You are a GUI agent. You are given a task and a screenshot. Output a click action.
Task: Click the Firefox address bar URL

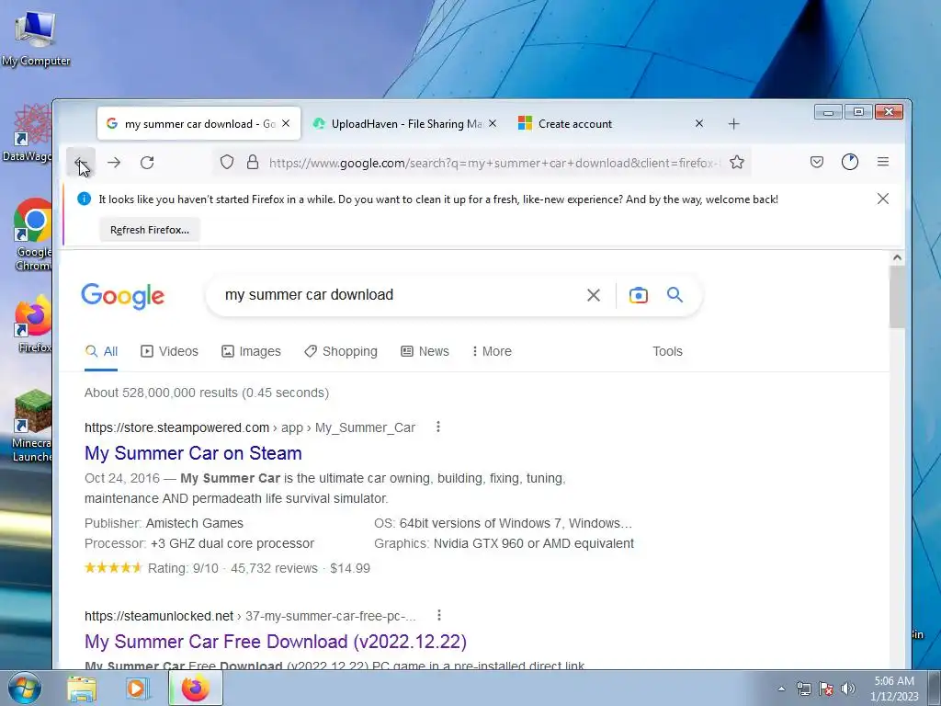(493, 163)
